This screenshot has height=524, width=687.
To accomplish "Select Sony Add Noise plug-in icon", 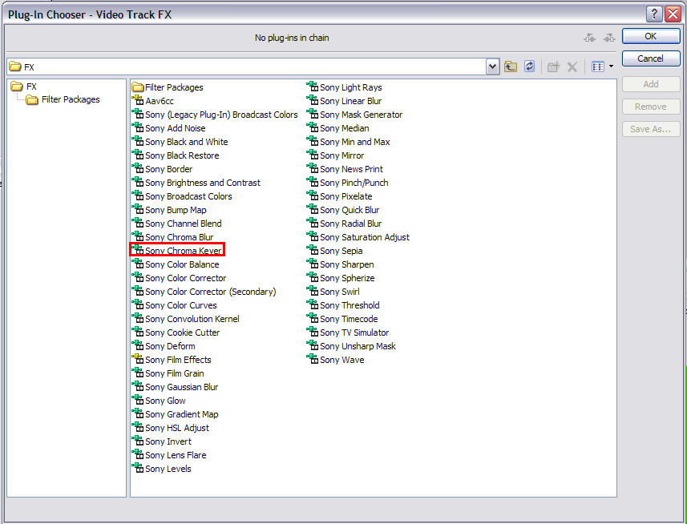I will pyautogui.click(x=138, y=127).
